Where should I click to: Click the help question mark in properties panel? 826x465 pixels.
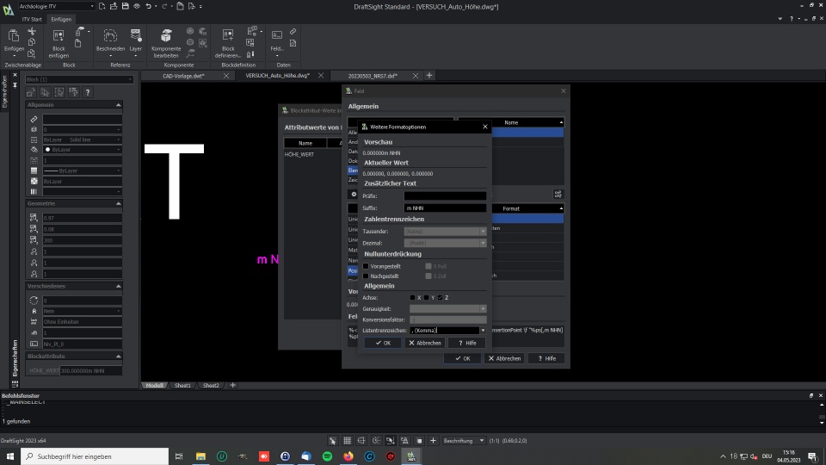pyautogui.click(x=87, y=92)
